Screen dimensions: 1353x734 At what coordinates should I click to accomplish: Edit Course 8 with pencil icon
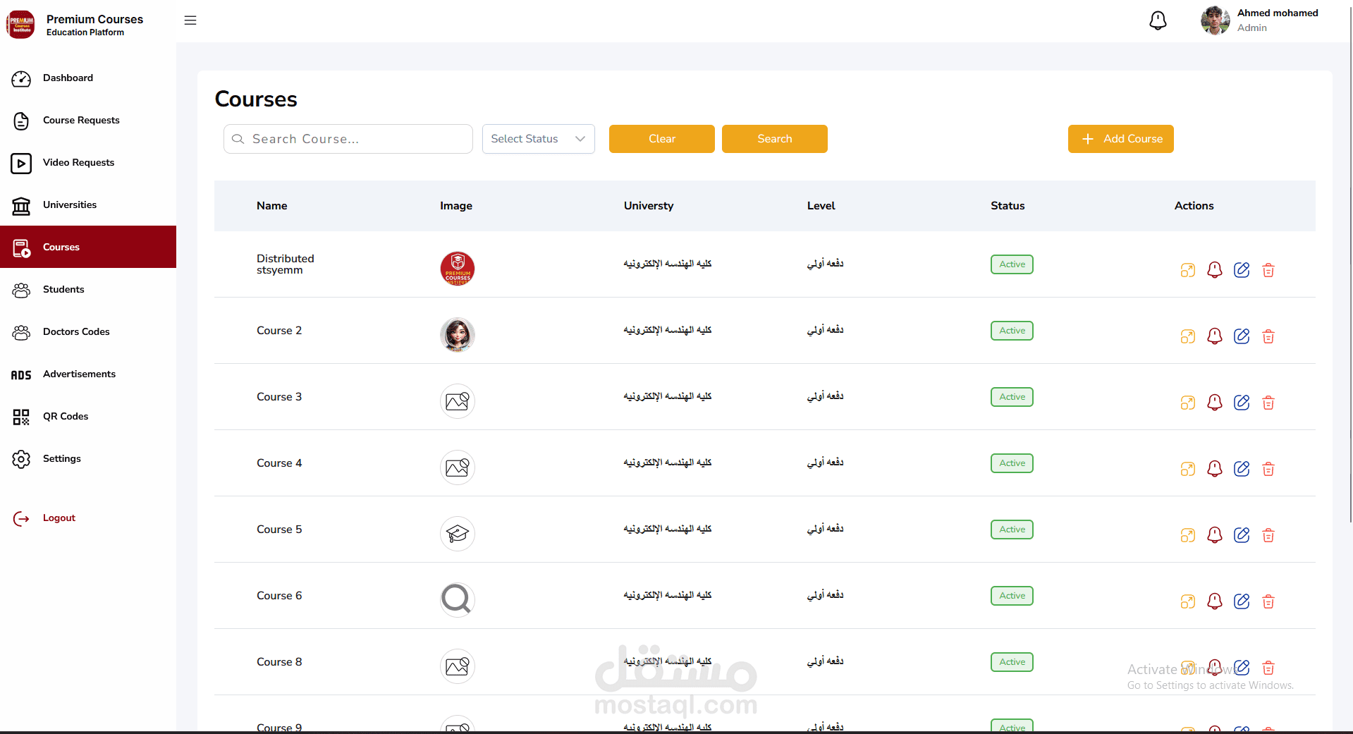click(x=1242, y=668)
